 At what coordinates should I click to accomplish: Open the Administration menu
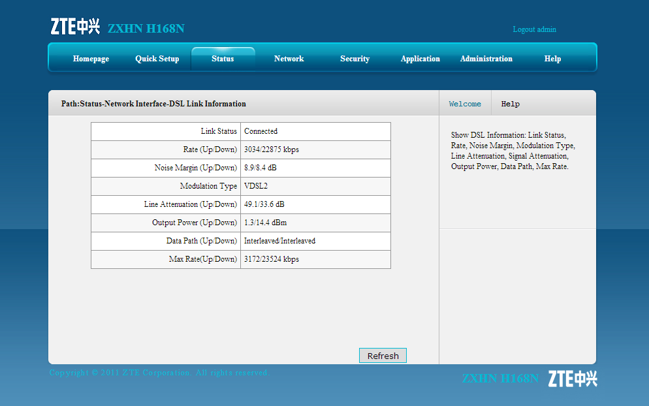(x=486, y=59)
